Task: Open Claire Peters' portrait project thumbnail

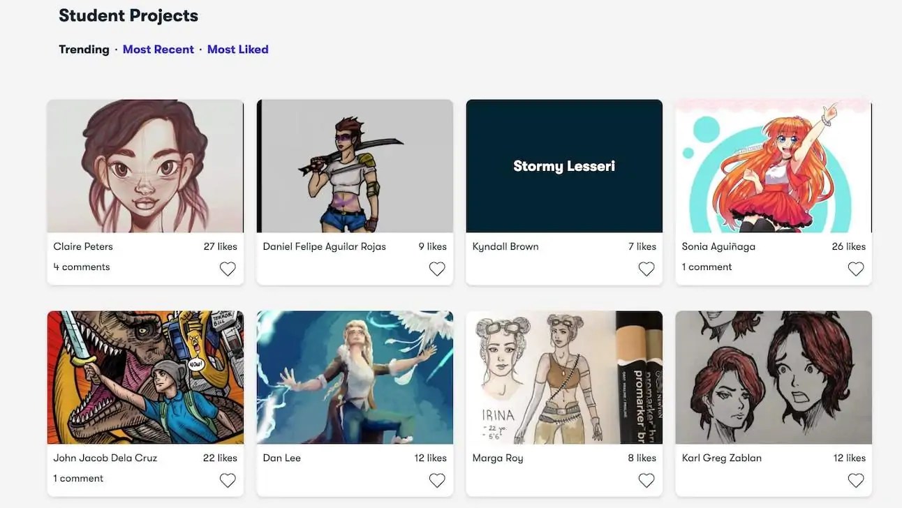Action: [145, 165]
